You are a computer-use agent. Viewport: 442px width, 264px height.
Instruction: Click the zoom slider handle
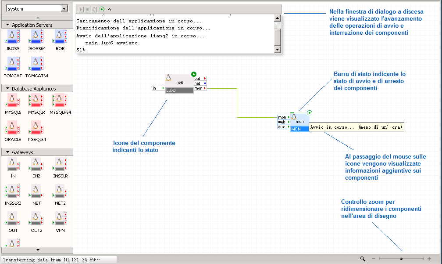[x=401, y=259]
